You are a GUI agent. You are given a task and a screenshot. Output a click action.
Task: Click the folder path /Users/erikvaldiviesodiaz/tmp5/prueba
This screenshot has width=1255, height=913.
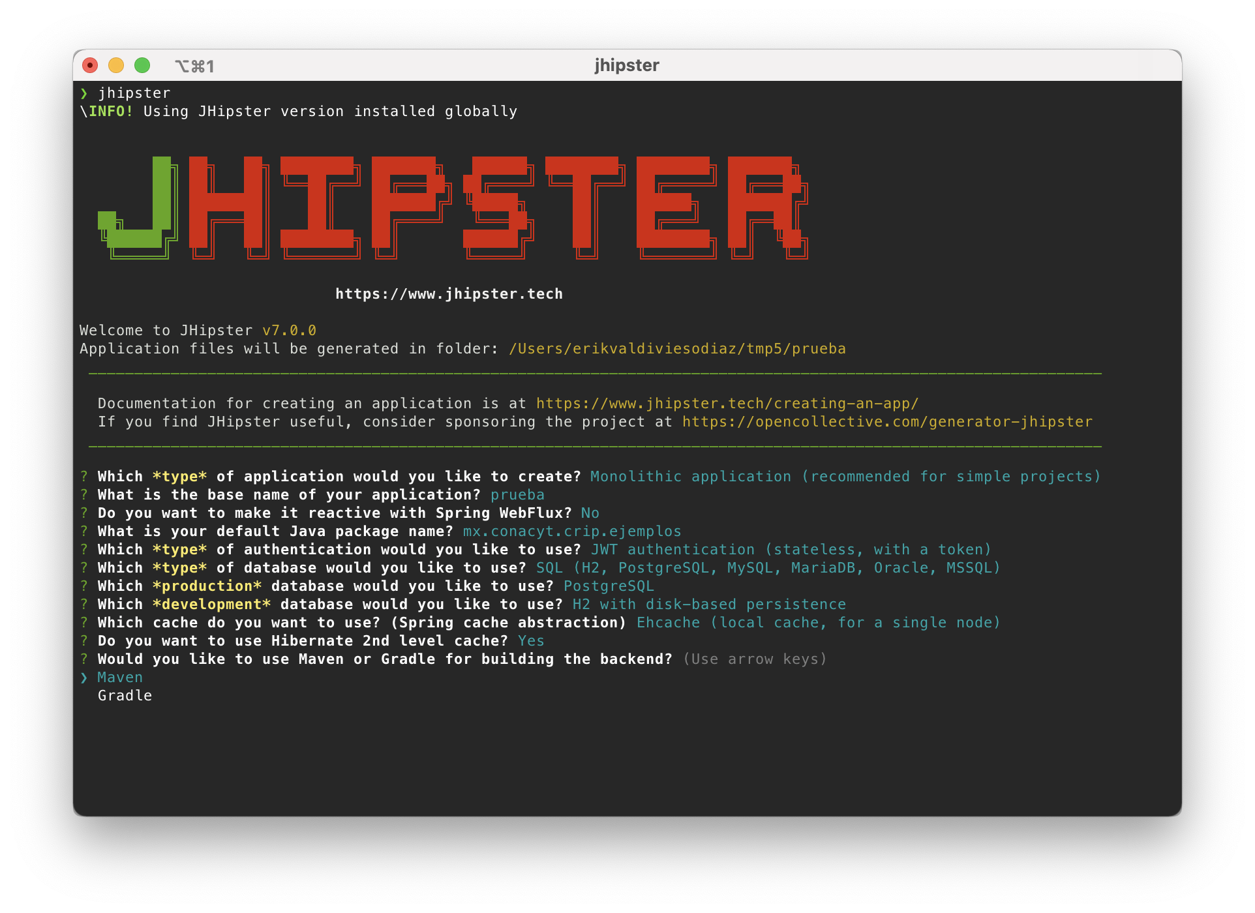[677, 349]
